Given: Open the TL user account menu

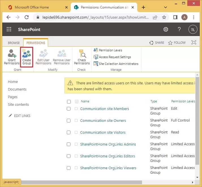Looking at the screenshot, I should click(x=193, y=30).
